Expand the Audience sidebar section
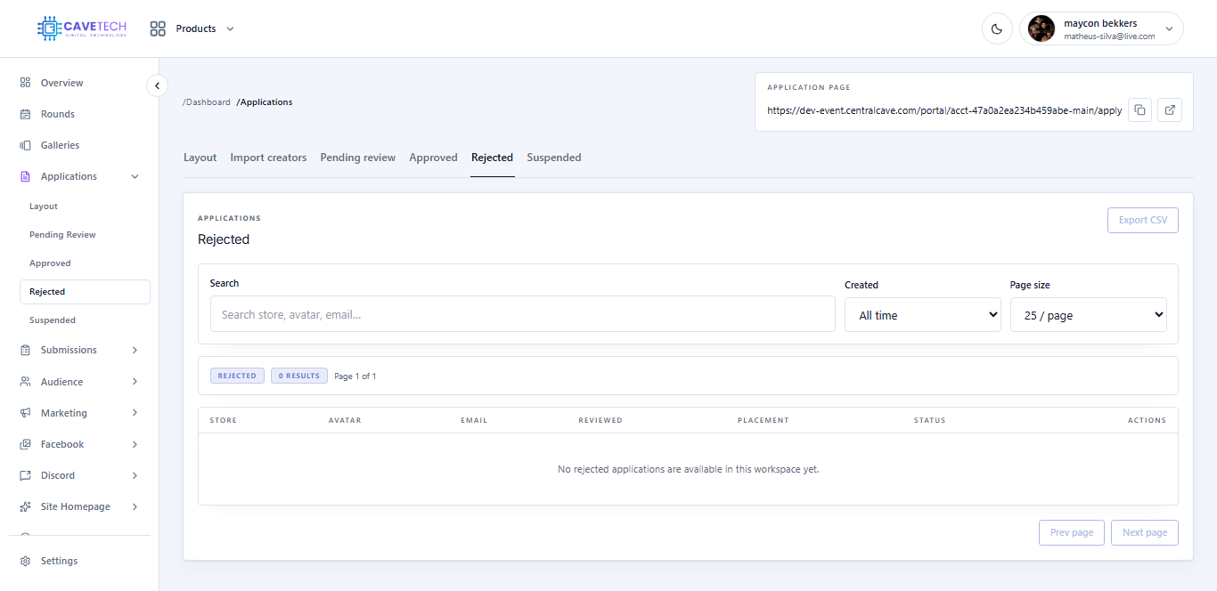This screenshot has width=1217, height=591. (135, 382)
